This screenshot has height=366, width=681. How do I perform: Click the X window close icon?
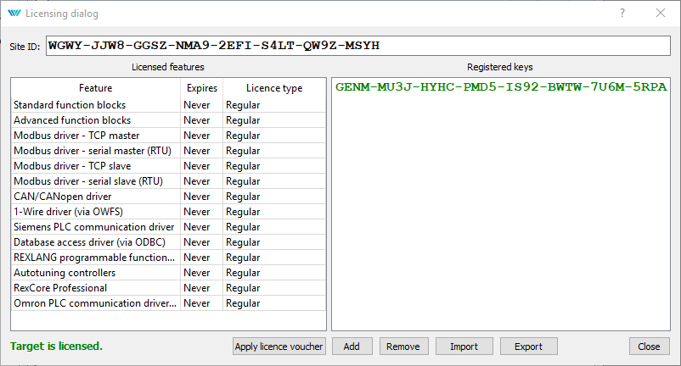[x=661, y=13]
